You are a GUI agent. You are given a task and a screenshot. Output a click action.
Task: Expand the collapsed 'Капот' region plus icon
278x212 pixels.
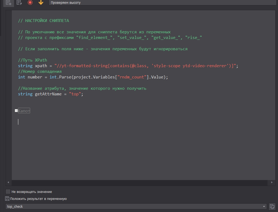[16, 110]
